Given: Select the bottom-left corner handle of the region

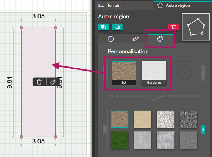Looking at the screenshot, I should [x=21, y=137].
